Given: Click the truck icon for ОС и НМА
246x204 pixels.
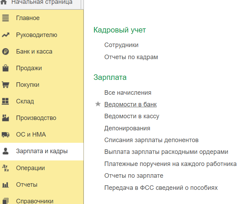Looking at the screenshot, I should coord(6,135).
